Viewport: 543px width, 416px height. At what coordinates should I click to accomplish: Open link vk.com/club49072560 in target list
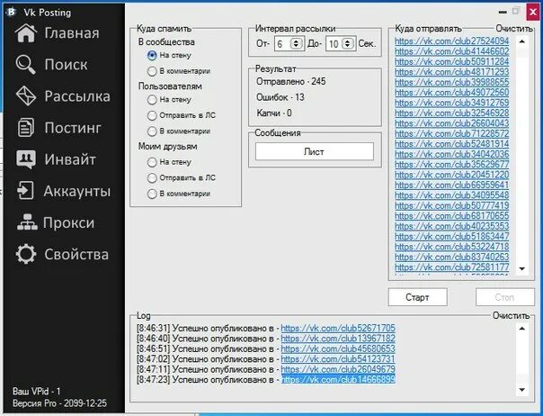point(451,93)
